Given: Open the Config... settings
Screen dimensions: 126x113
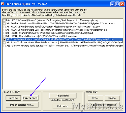Looking at the screenshot, I should coord(112,98).
